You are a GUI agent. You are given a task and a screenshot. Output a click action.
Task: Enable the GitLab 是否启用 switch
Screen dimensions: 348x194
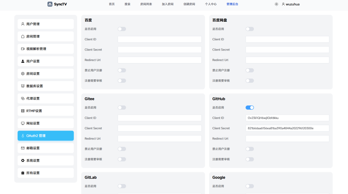[x=122, y=186]
